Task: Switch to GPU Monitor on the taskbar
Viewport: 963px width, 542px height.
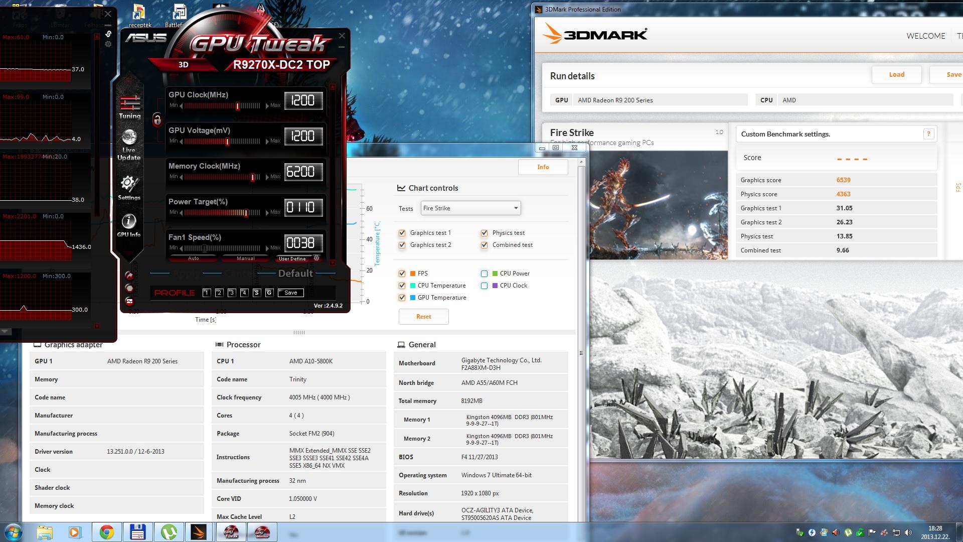Action: pos(262,532)
